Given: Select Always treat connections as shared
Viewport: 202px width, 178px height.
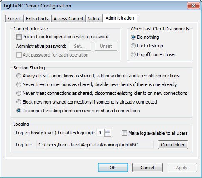Looking at the screenshot, I should point(19,76).
